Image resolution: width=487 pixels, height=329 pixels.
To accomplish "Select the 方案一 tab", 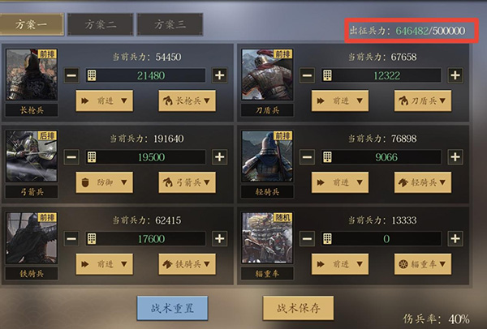I will pyautogui.click(x=32, y=24).
